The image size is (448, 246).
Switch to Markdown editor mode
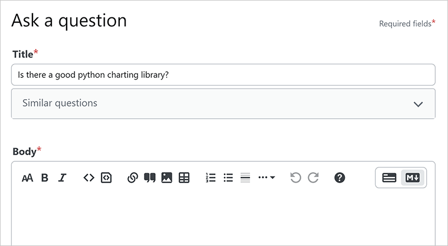click(x=413, y=178)
